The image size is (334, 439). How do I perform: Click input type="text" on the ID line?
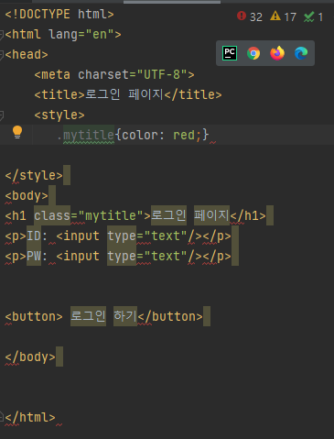pyautogui.click(x=129, y=236)
